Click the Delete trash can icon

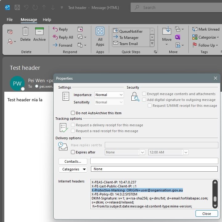coord(25,31)
